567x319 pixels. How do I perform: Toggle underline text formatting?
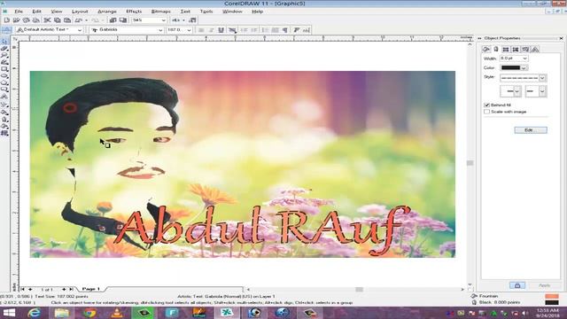221,30
